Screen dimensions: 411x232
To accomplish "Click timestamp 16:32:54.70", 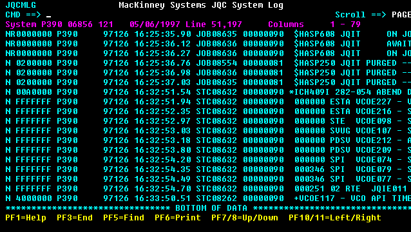I will coord(162,189).
